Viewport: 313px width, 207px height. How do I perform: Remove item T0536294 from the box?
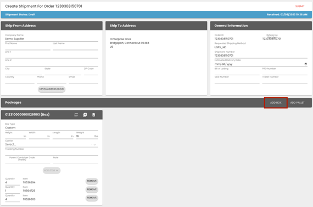click(92, 181)
